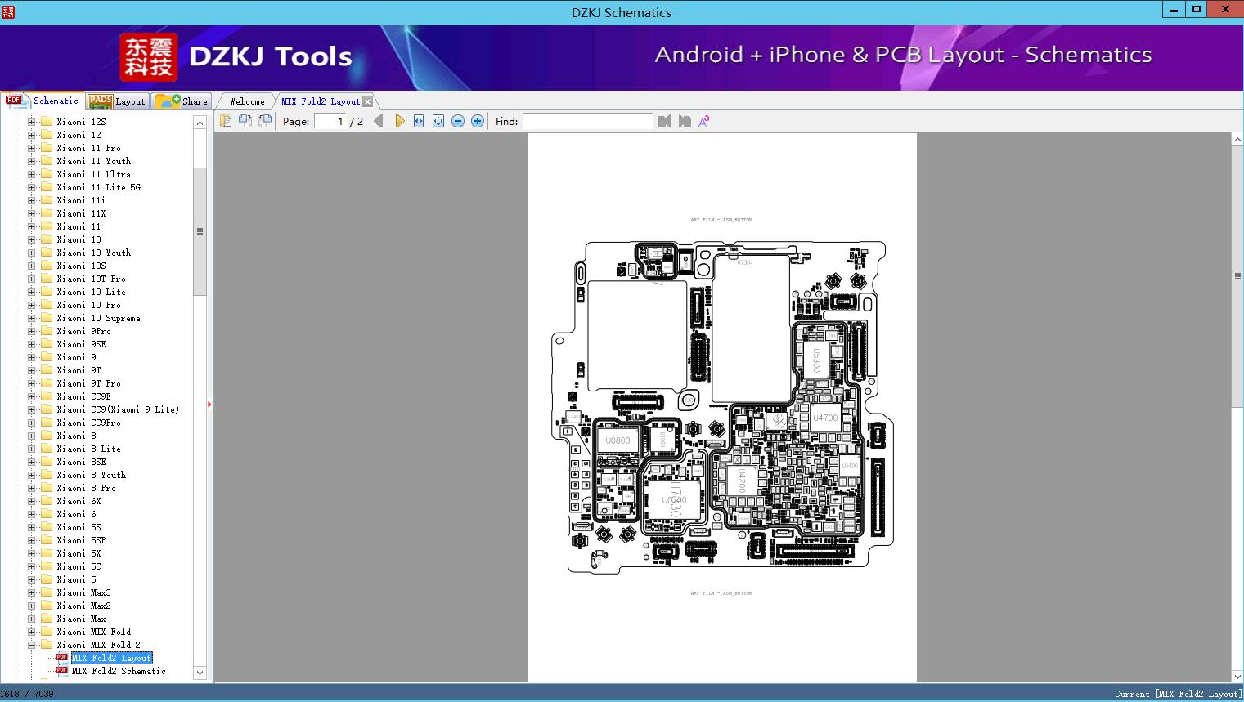1244x702 pixels.
Task: Click the DZKJ app icon in title bar
Action: point(9,11)
